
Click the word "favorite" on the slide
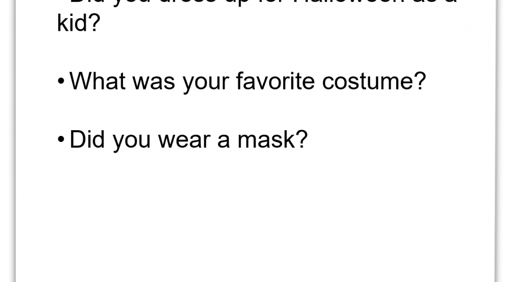coord(275,81)
